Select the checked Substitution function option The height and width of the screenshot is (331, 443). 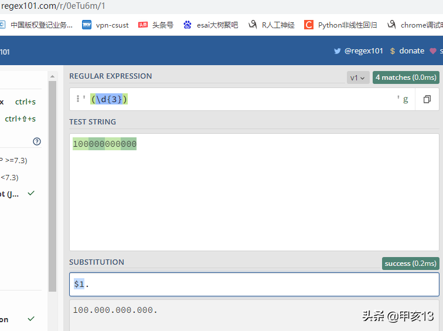pos(17,319)
